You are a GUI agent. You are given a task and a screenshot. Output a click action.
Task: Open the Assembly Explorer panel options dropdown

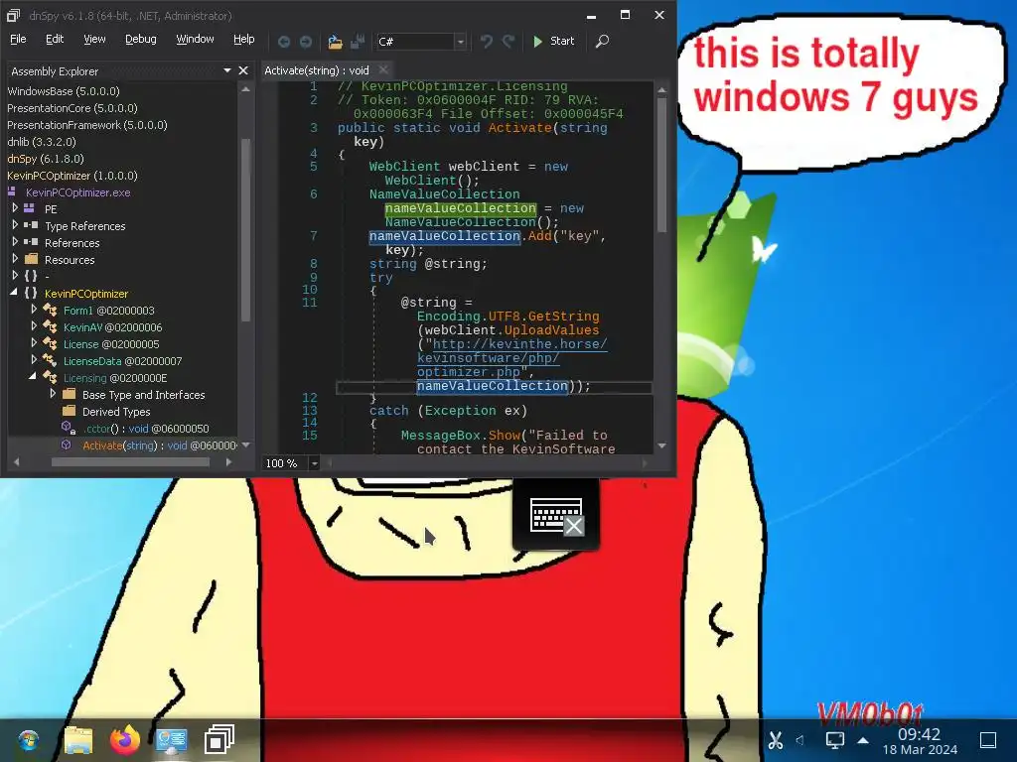coord(227,70)
